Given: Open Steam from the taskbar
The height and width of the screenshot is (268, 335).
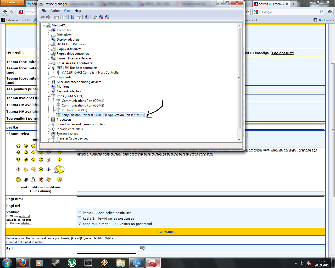Looking at the screenshot, I should tap(55, 263).
